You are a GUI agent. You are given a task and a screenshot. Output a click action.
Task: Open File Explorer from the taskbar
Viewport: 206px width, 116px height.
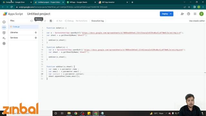click(69, 113)
